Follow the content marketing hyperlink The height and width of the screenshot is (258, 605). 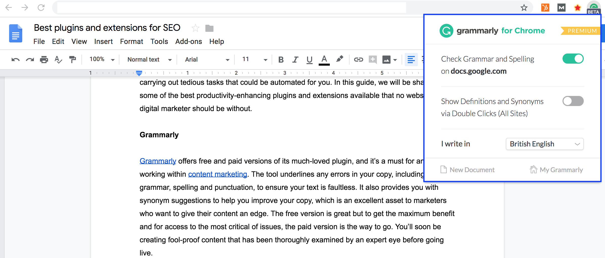coord(218,174)
